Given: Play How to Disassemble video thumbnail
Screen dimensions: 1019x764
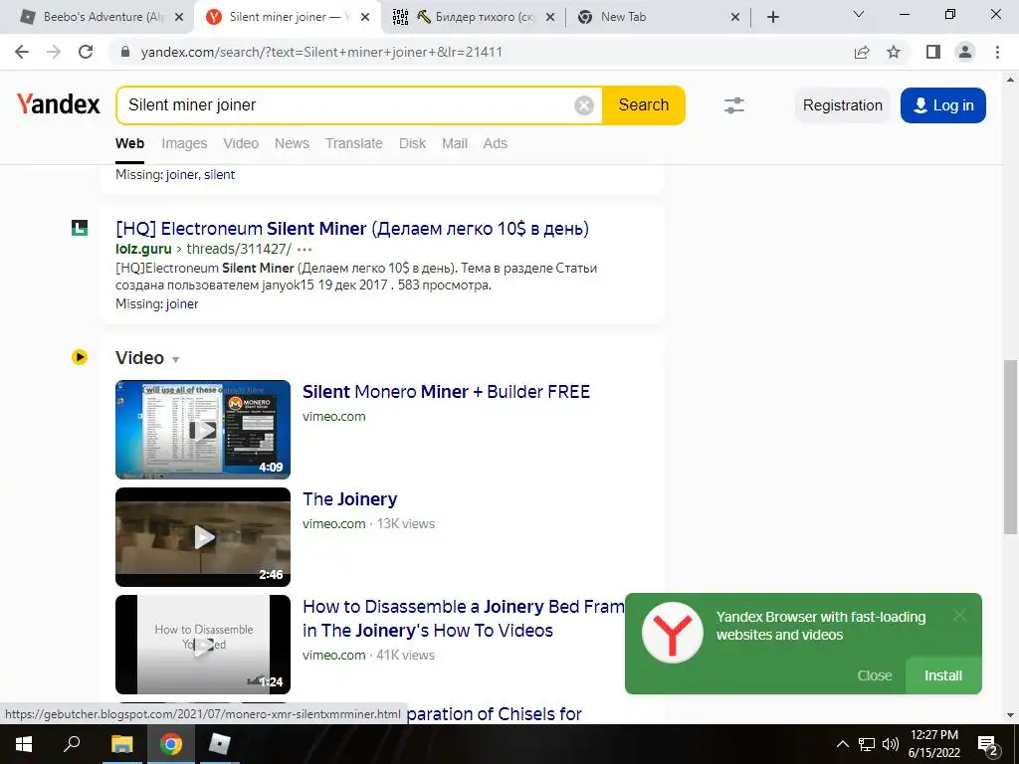Looking at the screenshot, I should 203,645.
